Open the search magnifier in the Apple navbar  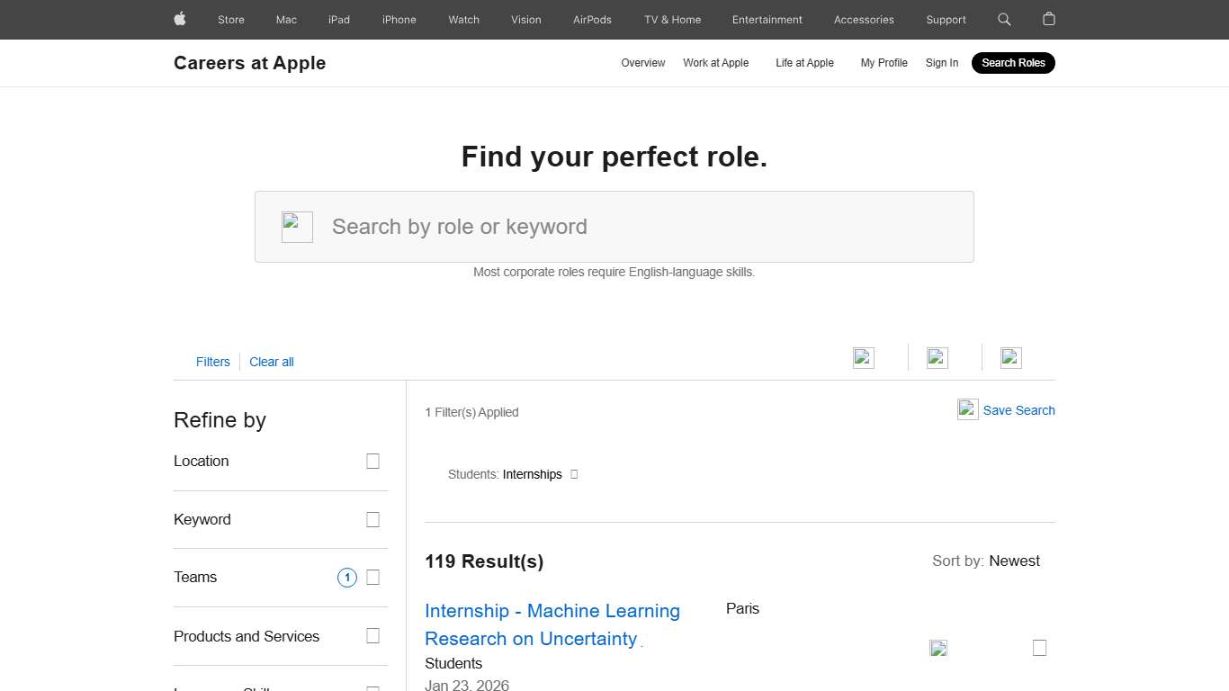click(x=1004, y=19)
